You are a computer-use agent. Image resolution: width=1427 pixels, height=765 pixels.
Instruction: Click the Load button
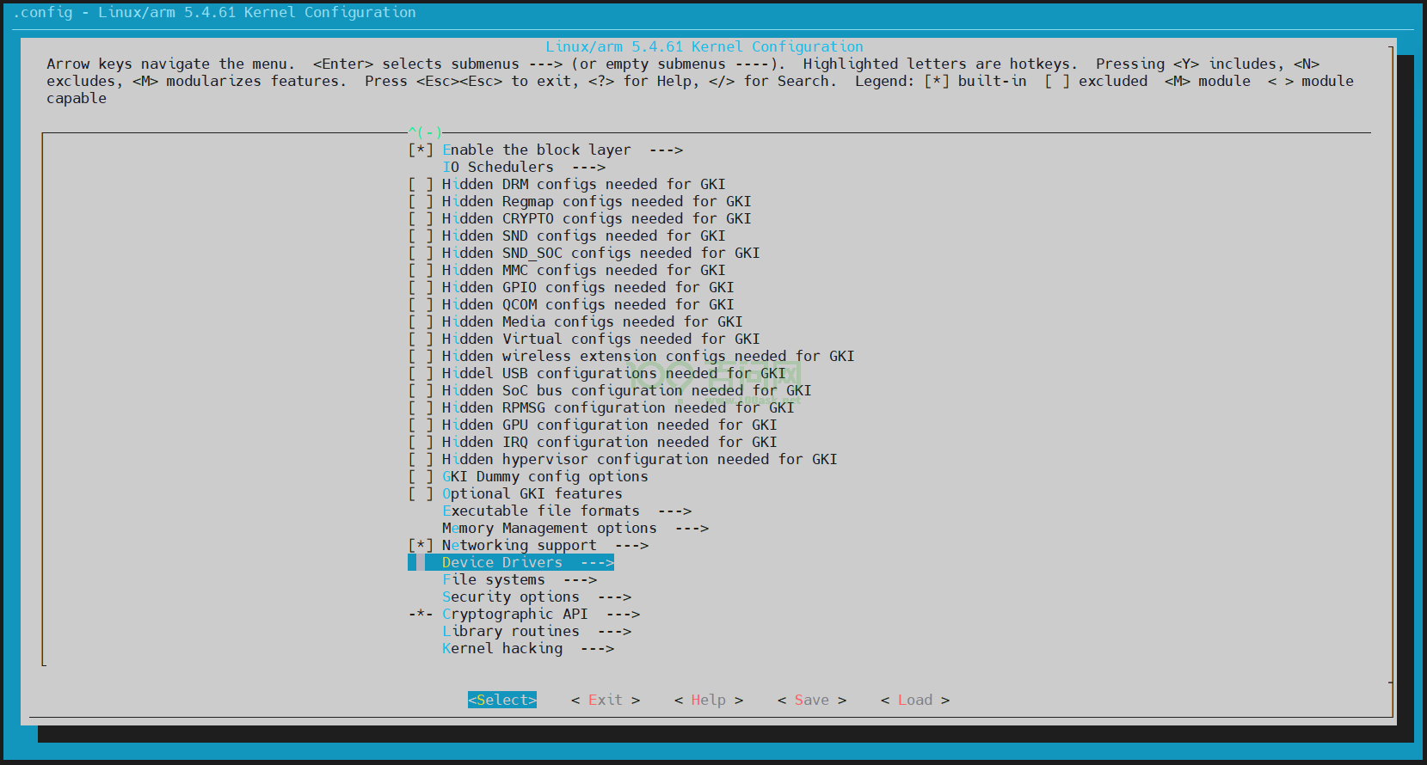914,700
